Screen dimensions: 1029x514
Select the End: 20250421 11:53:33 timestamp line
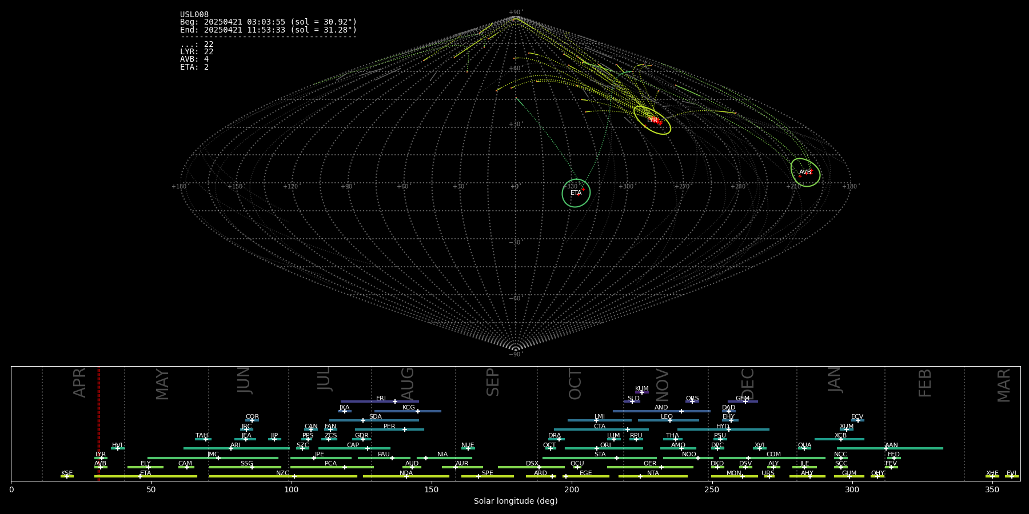click(268, 30)
